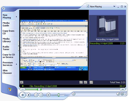Pause playback with the pause button
The height and width of the screenshot is (101, 129).
pyautogui.click(x=22, y=95)
